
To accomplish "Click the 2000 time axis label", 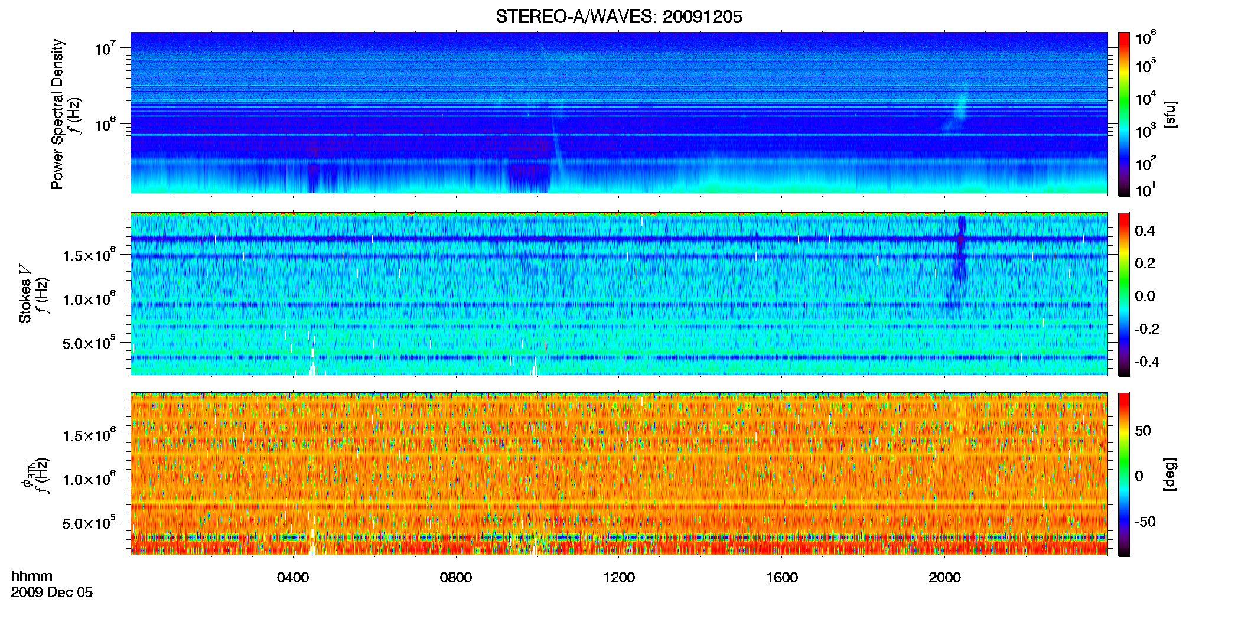I will click(x=944, y=578).
